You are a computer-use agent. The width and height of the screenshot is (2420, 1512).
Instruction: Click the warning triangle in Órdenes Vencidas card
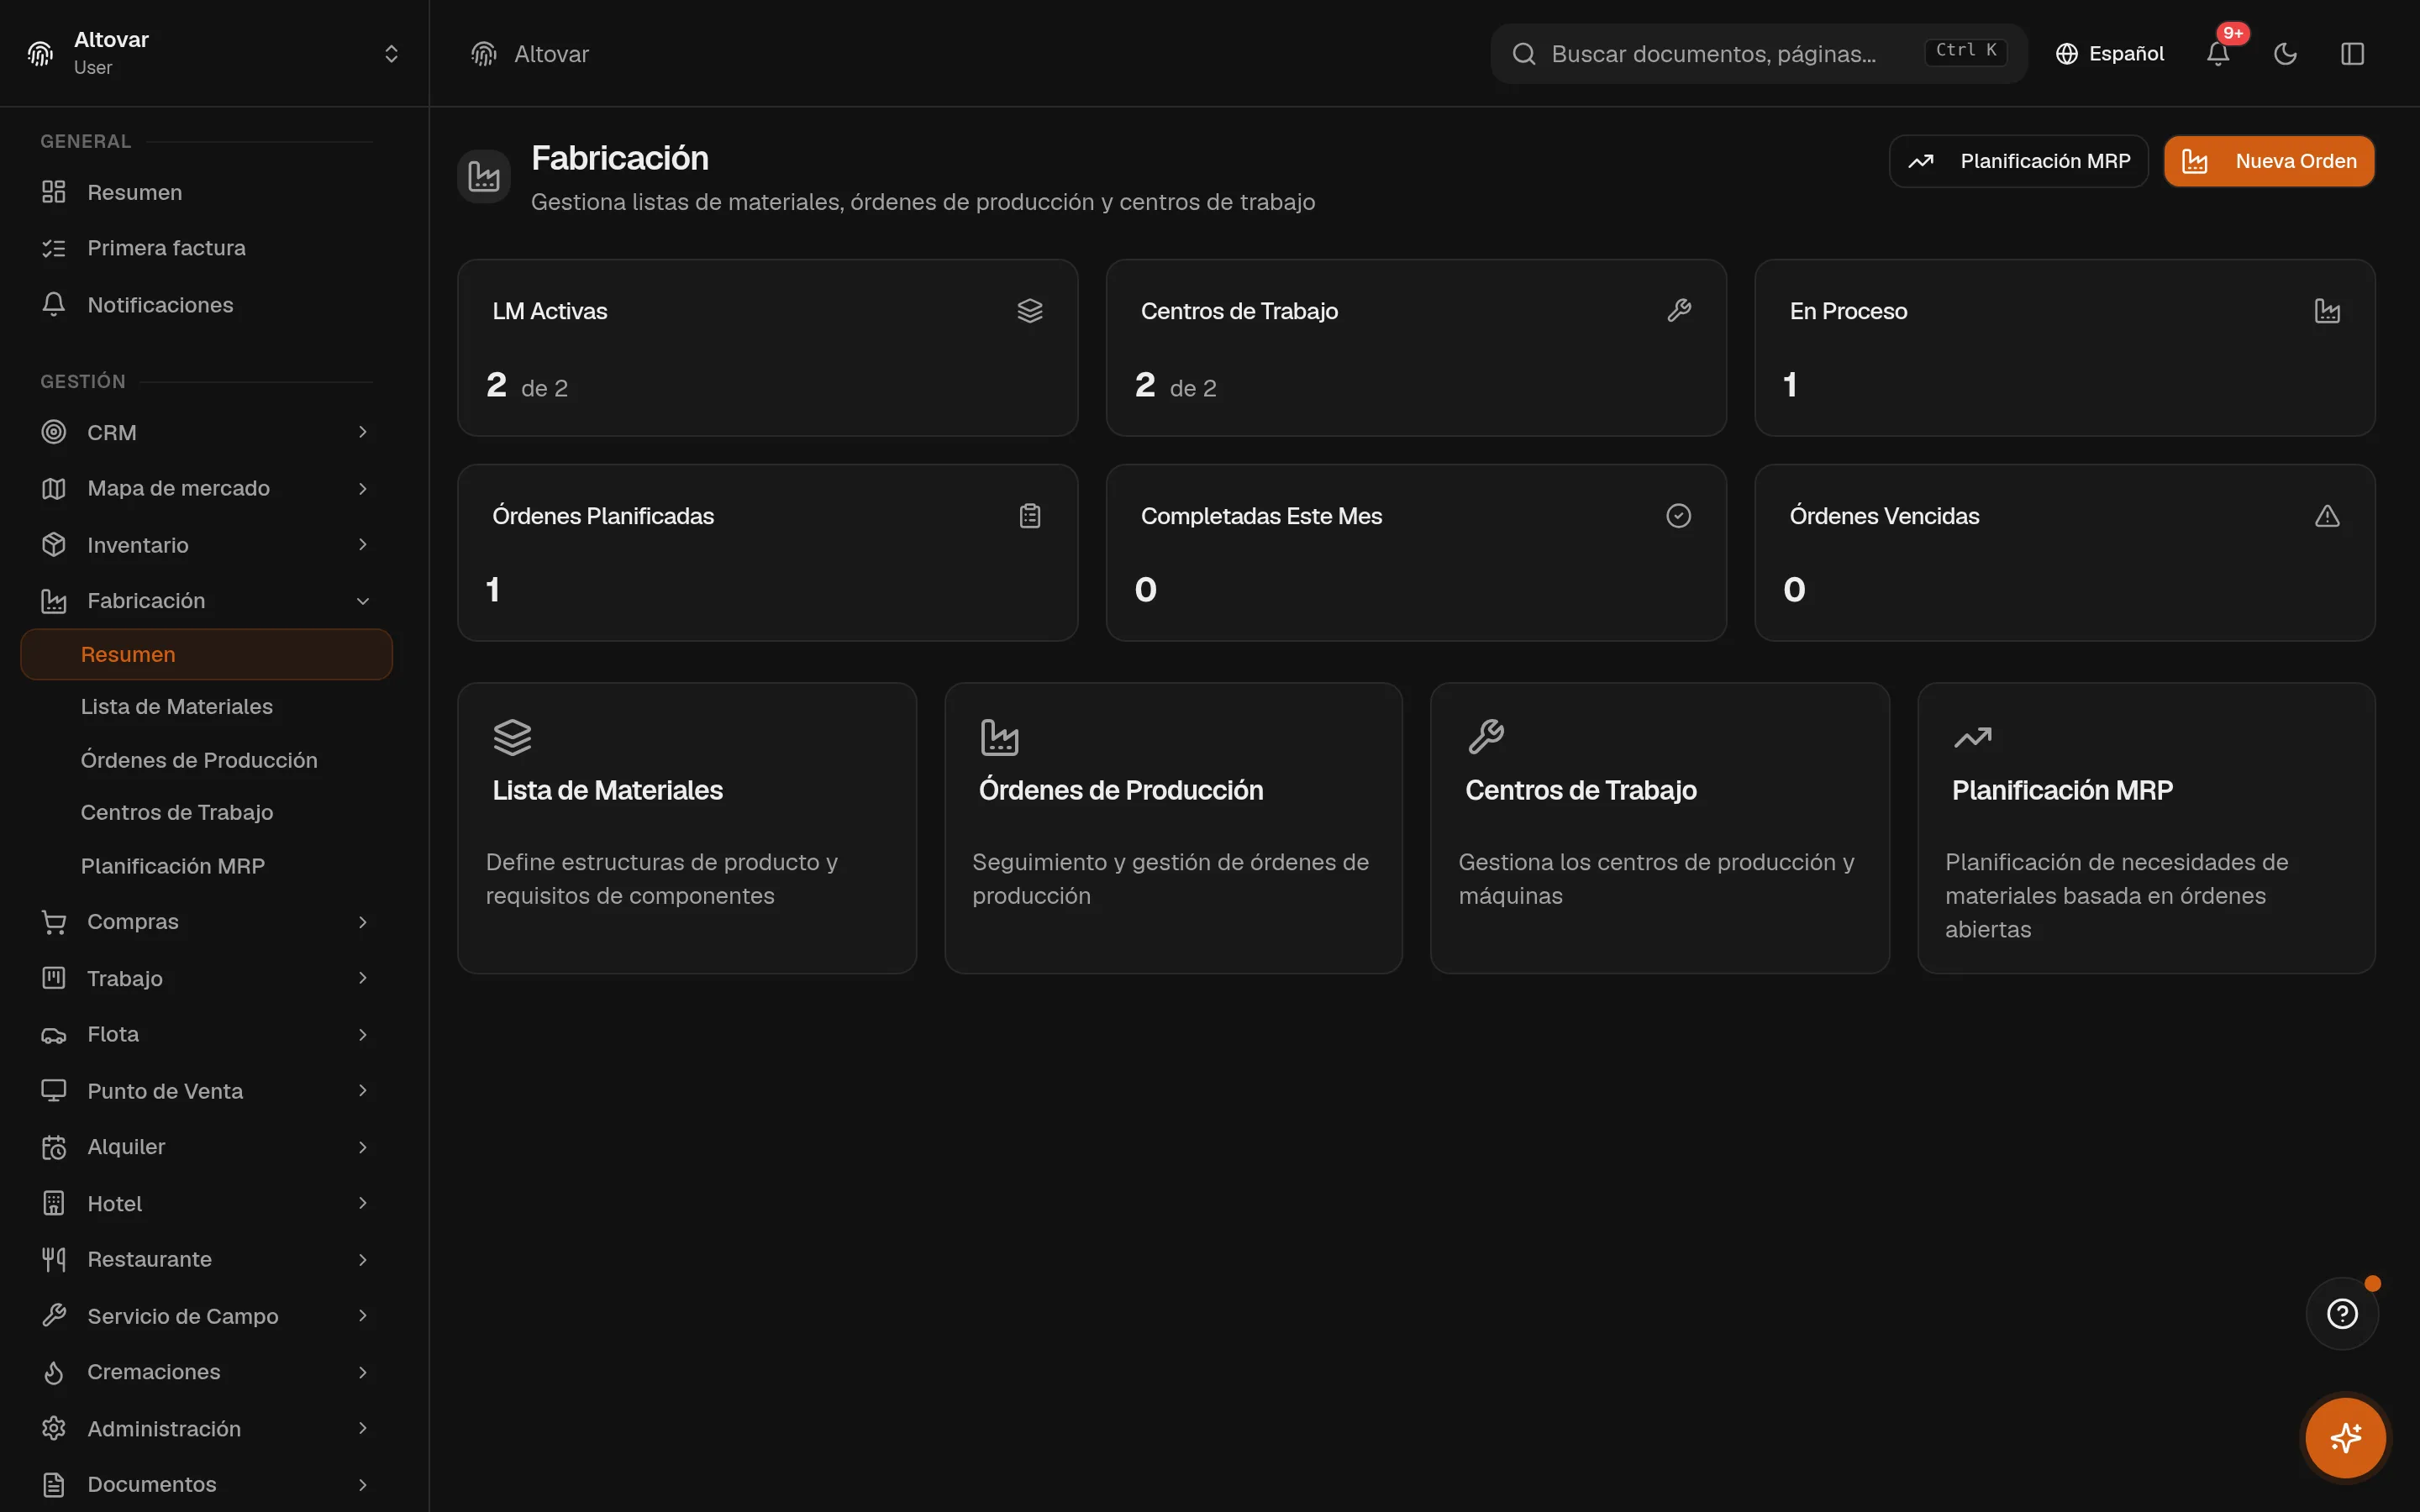pyautogui.click(x=2327, y=516)
